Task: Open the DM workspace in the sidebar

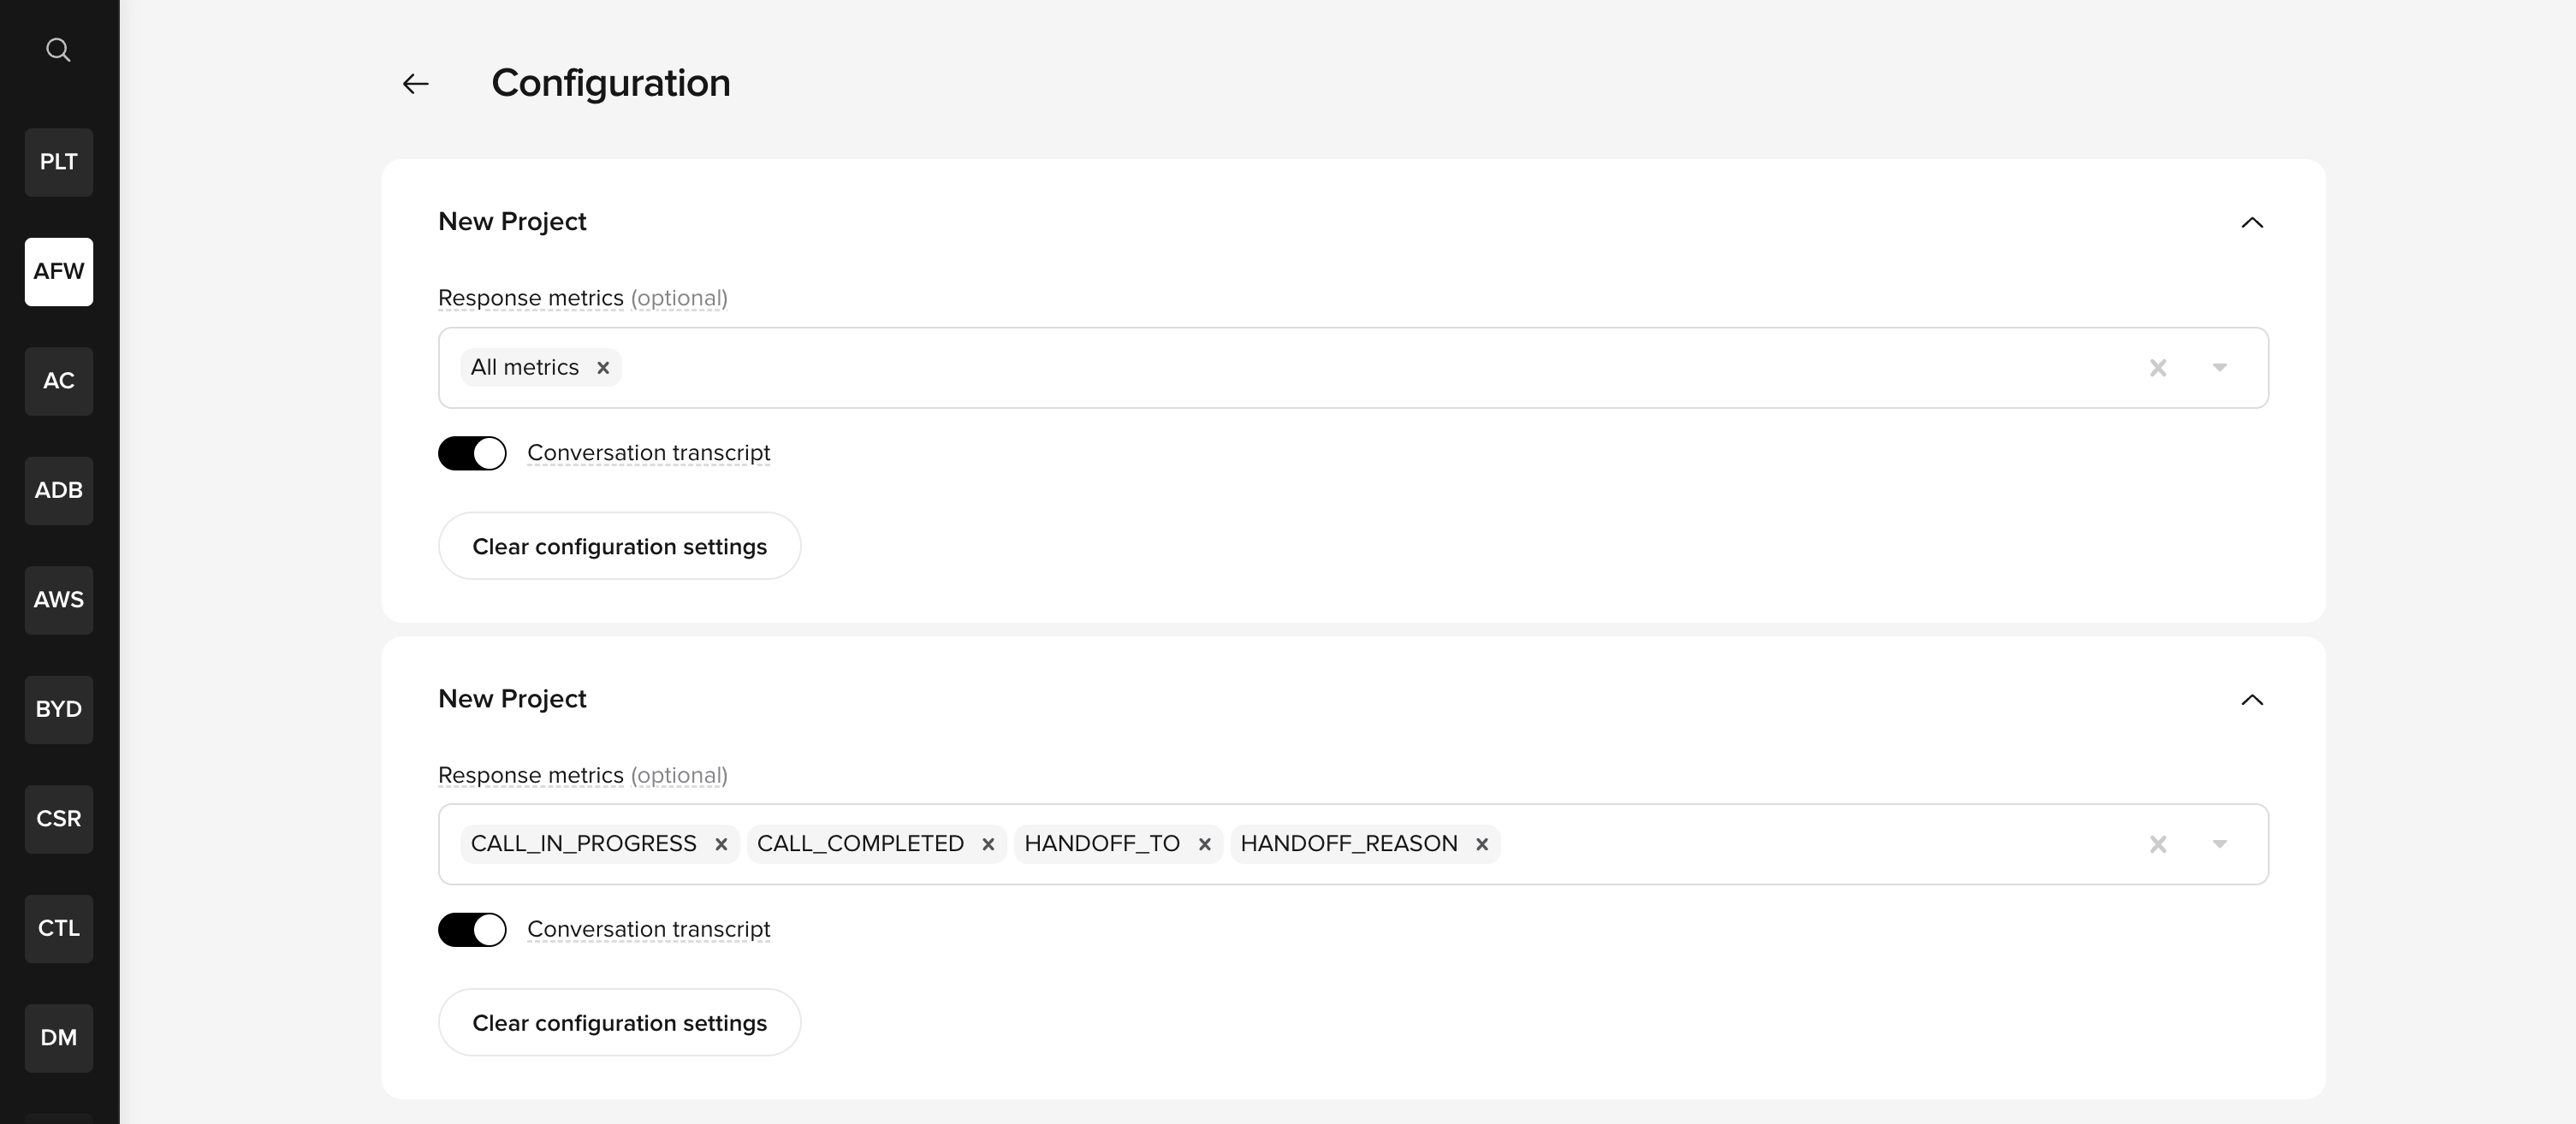Action: click(58, 1037)
